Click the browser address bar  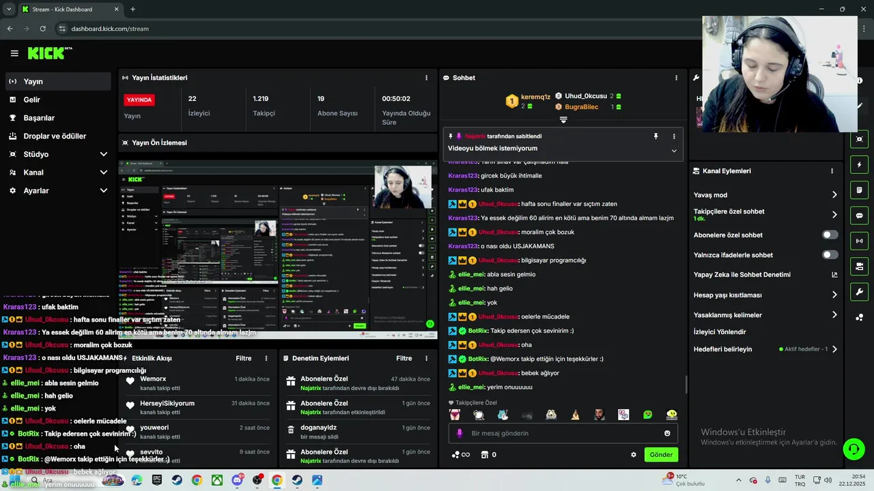(x=382, y=29)
